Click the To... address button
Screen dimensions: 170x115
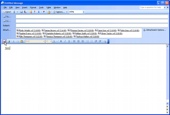(x=7, y=16)
